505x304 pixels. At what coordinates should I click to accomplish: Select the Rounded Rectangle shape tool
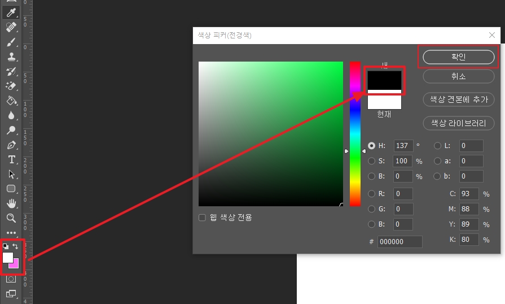point(11,189)
